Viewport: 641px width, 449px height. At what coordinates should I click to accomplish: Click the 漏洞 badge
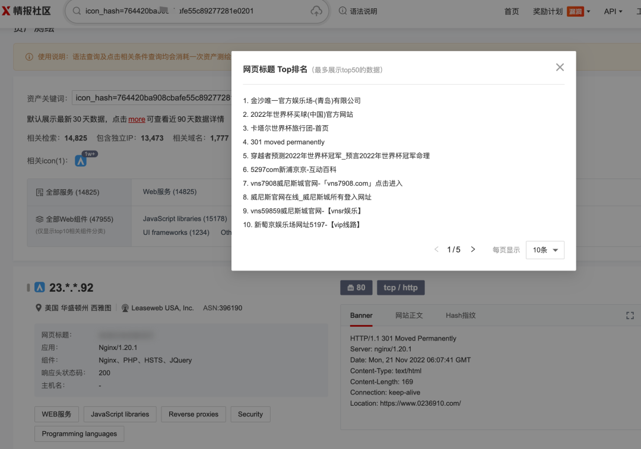pyautogui.click(x=575, y=11)
